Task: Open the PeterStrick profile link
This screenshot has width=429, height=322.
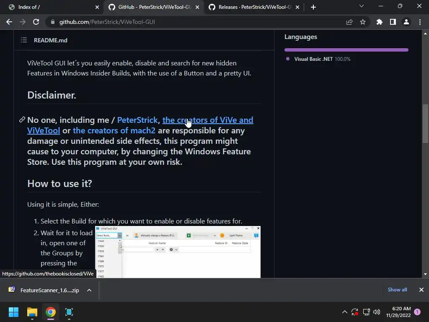Action: coord(137,120)
